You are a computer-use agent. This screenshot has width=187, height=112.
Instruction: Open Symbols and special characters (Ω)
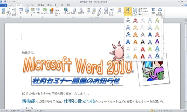click(160, 12)
